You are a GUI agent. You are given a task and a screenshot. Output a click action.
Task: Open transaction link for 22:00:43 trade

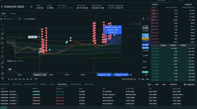pos(17,95)
